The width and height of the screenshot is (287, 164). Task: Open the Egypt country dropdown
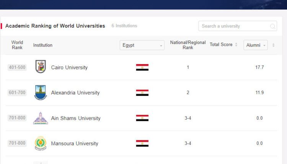(x=142, y=45)
